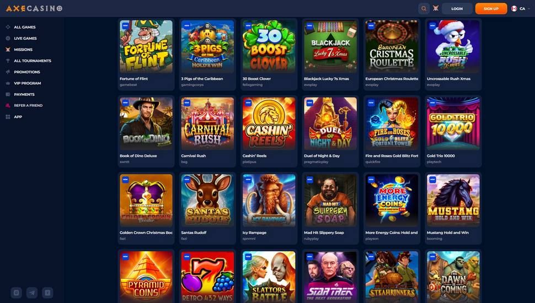Open the search icon in header

click(x=424, y=8)
